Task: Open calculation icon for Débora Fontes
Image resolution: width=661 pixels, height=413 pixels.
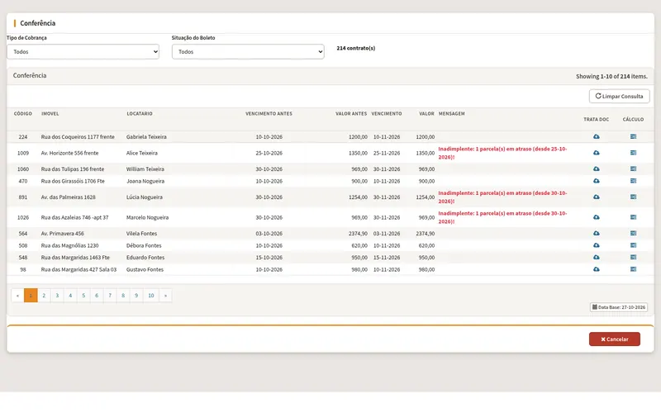Action: (x=633, y=245)
